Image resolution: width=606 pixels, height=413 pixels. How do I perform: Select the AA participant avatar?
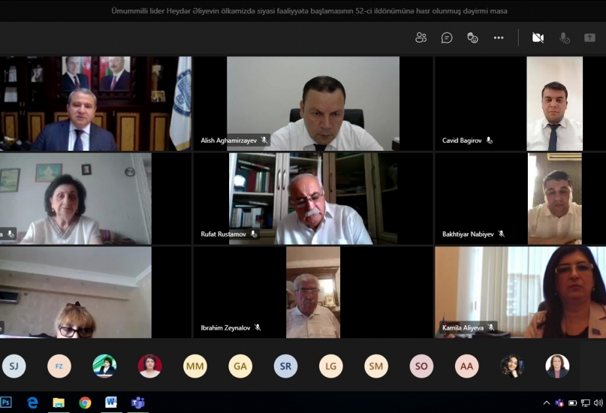click(466, 366)
